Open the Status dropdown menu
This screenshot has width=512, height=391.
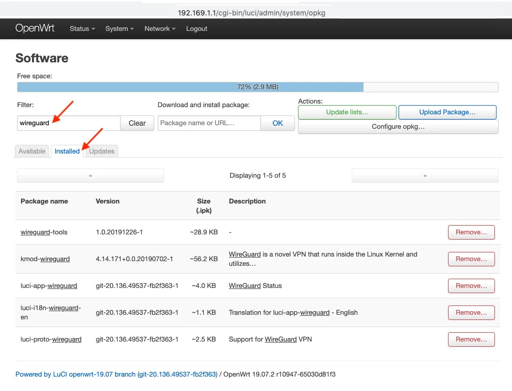point(82,29)
